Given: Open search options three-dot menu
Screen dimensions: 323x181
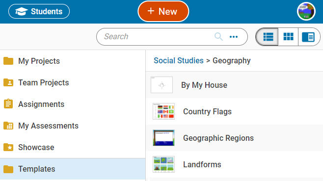Looking at the screenshot, I should click(234, 37).
